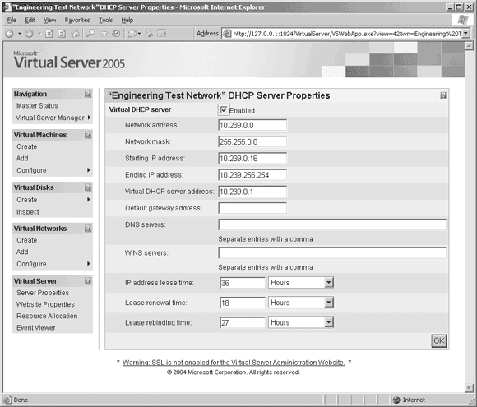Image resolution: width=477 pixels, height=407 pixels.
Task: Open help icon for Navigation panel
Action: point(88,94)
